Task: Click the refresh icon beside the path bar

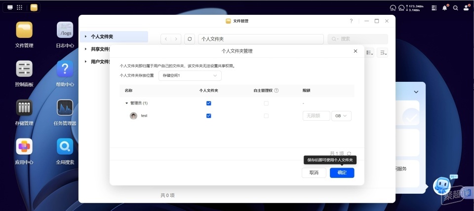Action: 190,39
